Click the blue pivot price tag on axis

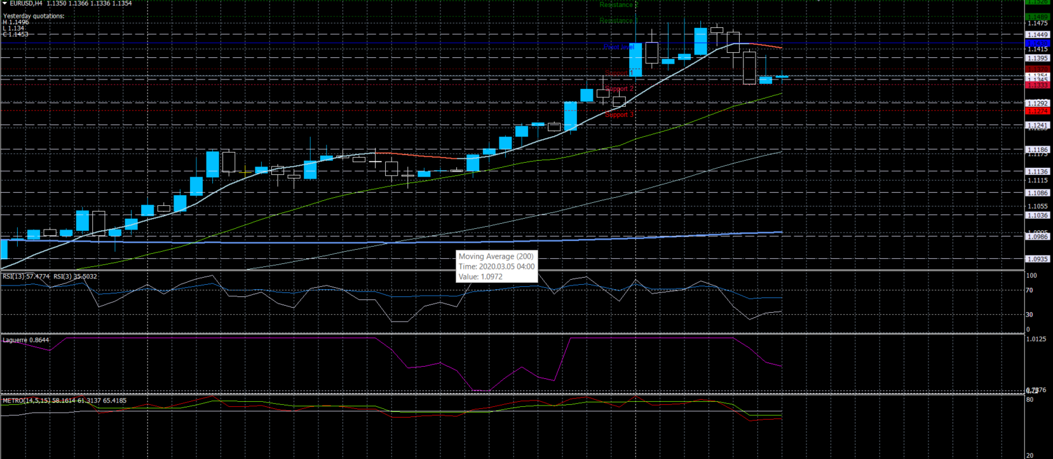(1038, 43)
